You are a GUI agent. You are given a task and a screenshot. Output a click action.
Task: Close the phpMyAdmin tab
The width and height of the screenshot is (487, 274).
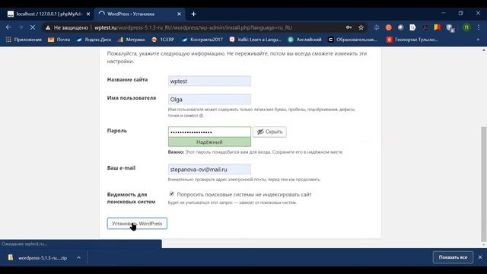click(88, 14)
